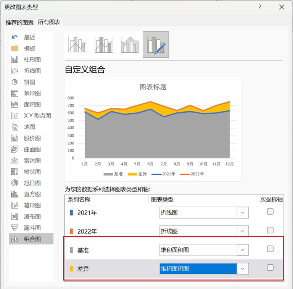This screenshot has width=293, height=289.
Task: Toggle secondary axis for 基准 series
Action: (270, 249)
